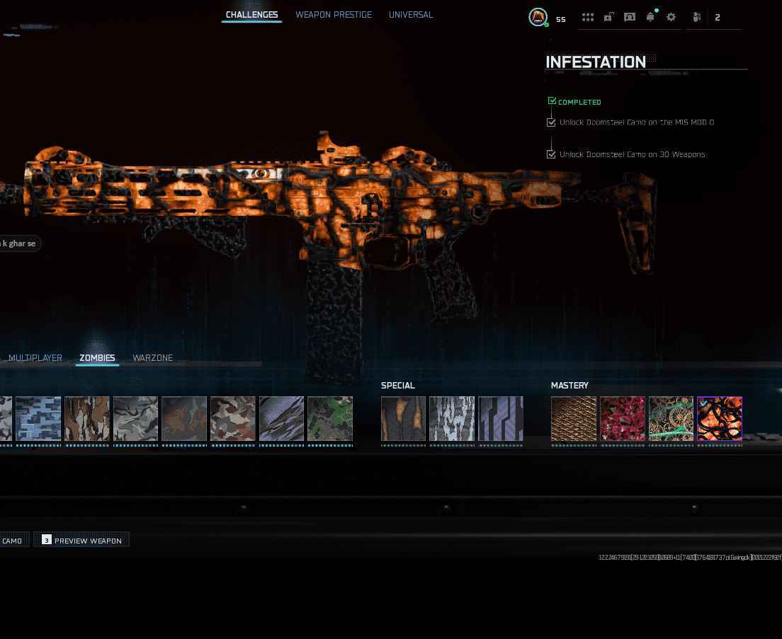Open the calling card icon
782x639 pixels.
(630, 18)
